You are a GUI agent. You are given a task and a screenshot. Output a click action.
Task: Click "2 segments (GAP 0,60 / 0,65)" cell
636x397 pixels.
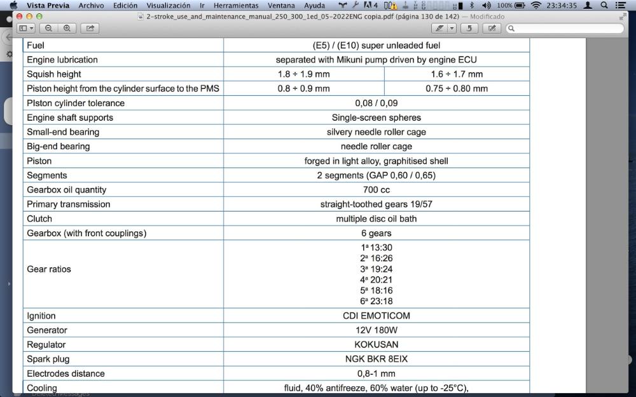(x=376, y=175)
